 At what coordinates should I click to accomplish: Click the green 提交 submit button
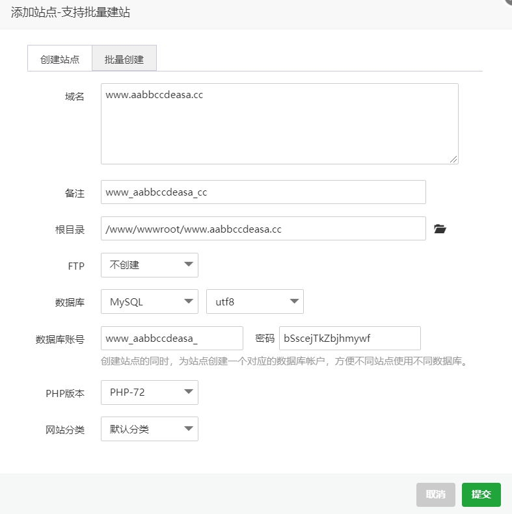[481, 495]
